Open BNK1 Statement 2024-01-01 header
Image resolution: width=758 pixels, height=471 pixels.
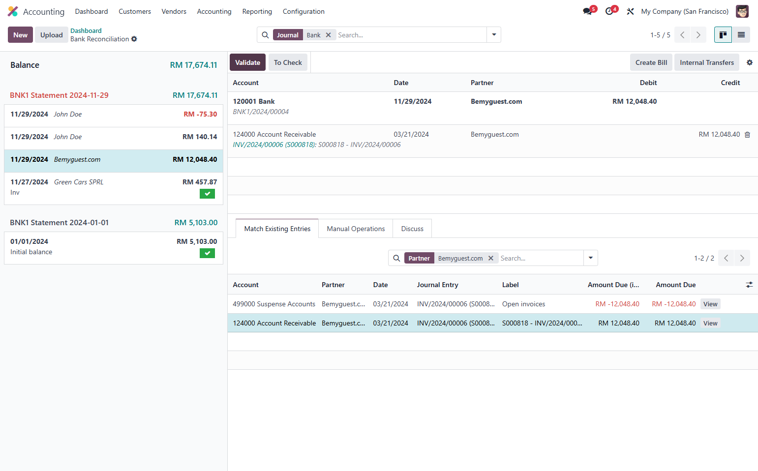[x=59, y=223]
